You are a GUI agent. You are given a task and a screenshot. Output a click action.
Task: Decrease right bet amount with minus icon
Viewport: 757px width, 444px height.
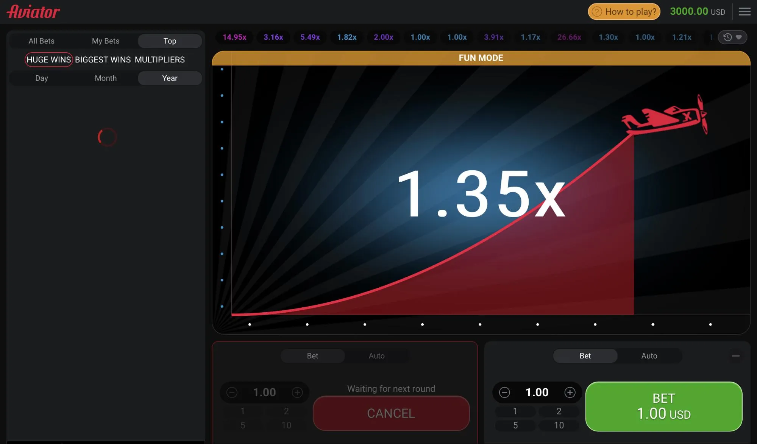tap(504, 393)
